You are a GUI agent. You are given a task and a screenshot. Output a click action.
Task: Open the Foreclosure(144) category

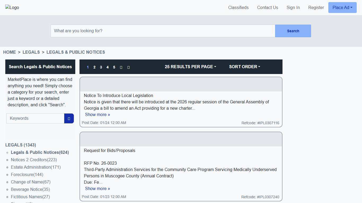point(27,174)
